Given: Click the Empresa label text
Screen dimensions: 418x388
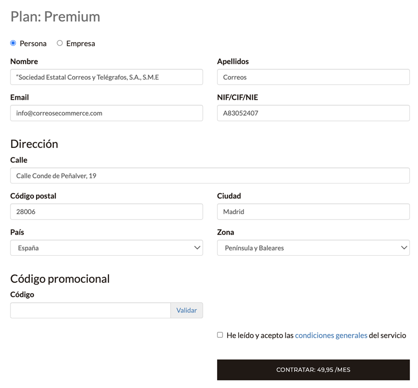Looking at the screenshot, I should [81, 44].
